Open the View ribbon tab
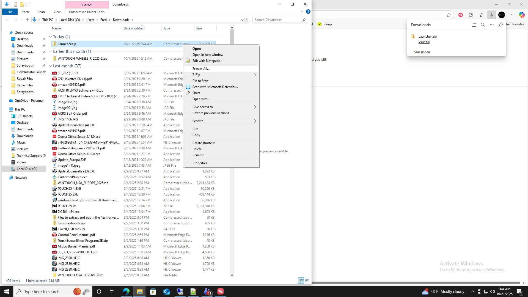This screenshot has width=528, height=297. point(57,12)
